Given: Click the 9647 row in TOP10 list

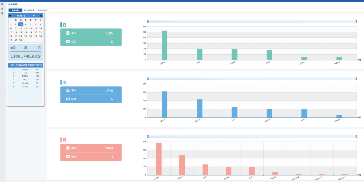Looking at the screenshot, I should 26,80.
